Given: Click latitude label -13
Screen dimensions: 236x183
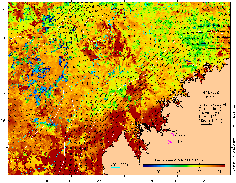Looking at the screenshot, I should [3, 38].
